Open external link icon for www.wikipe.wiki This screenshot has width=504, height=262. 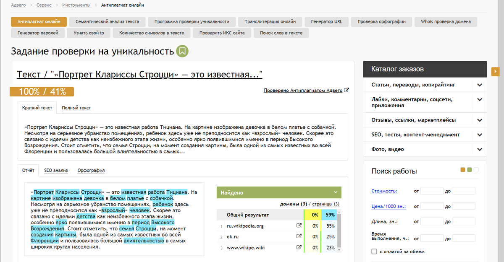(299, 247)
